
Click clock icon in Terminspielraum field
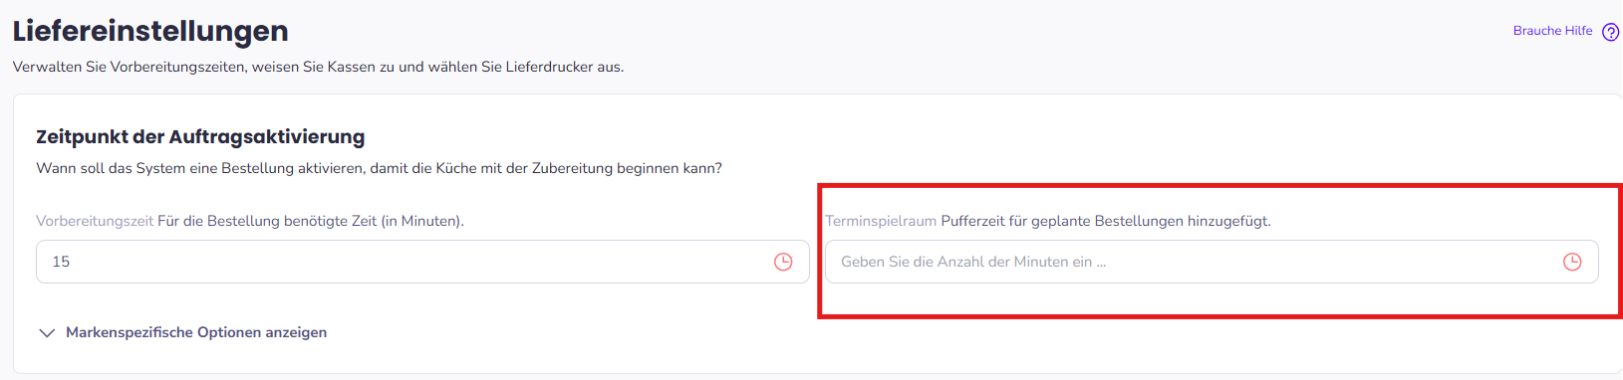coord(1572,262)
